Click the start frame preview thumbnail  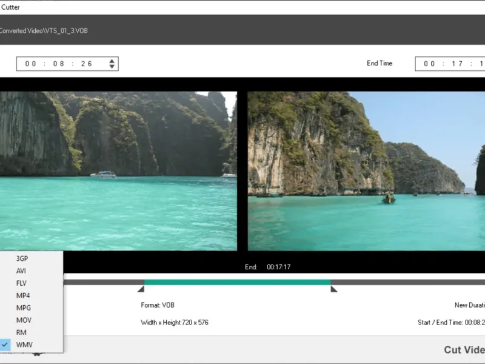(118, 171)
